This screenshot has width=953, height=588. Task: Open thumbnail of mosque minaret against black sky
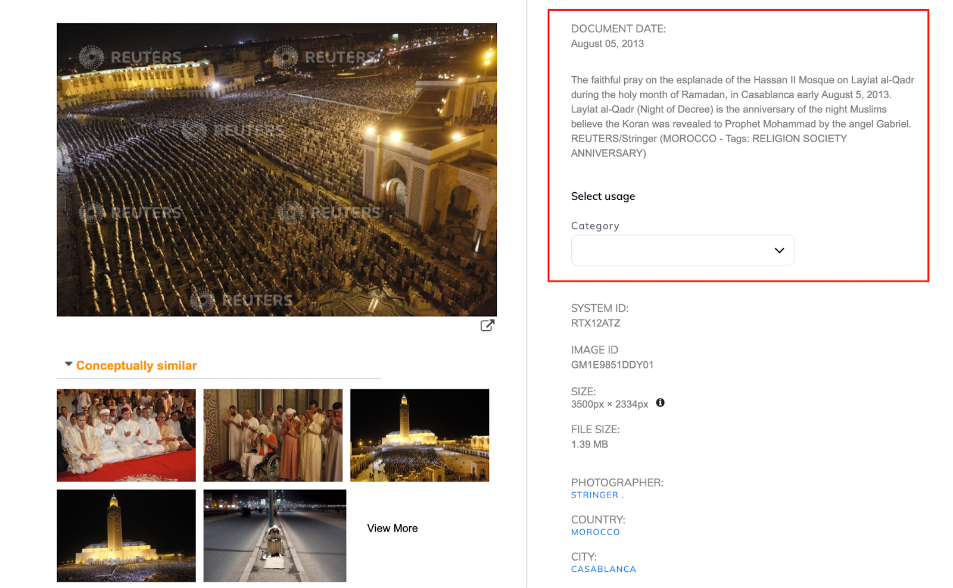(126, 536)
